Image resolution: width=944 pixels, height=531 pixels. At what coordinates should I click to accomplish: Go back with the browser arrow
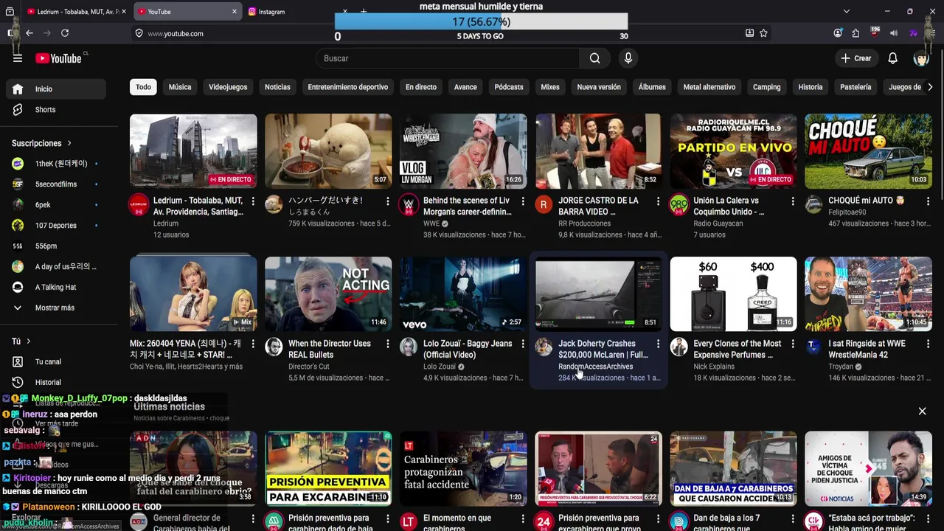tap(29, 33)
